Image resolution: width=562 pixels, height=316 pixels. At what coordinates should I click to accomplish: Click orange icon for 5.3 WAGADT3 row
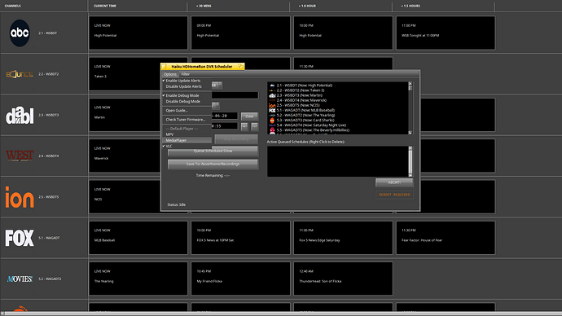pos(272,121)
